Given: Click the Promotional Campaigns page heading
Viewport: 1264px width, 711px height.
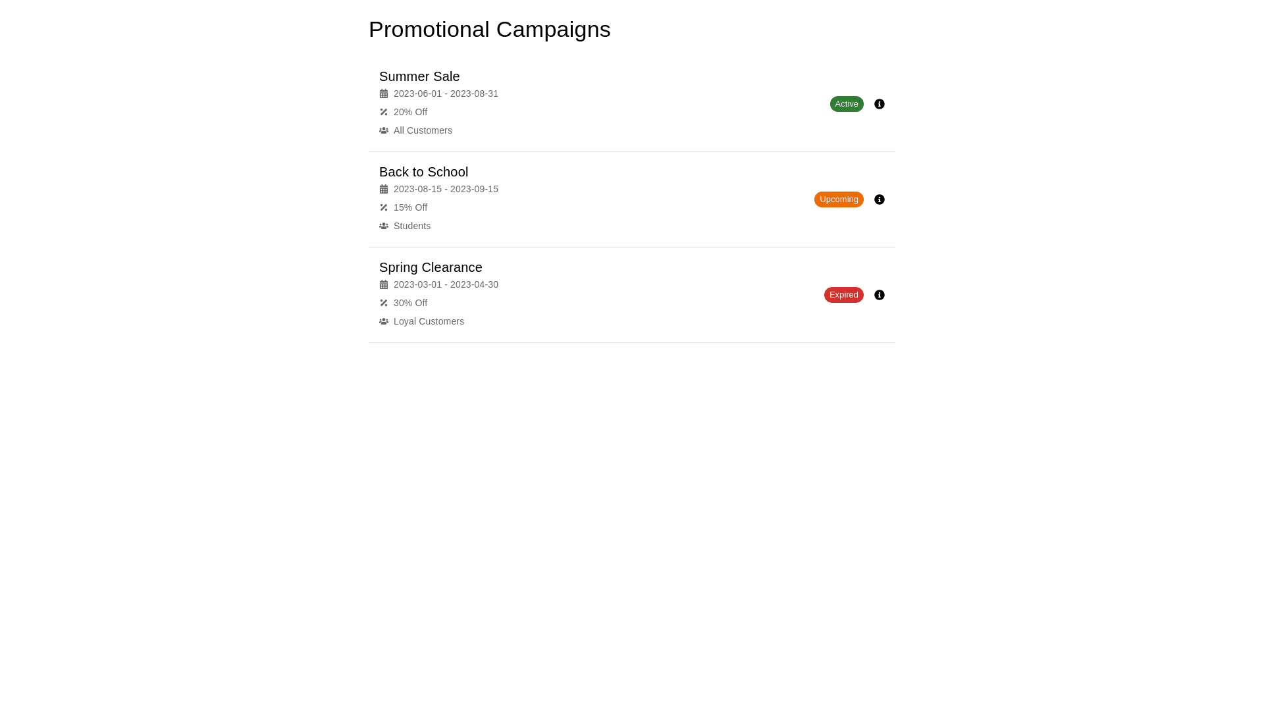Looking at the screenshot, I should pos(489,30).
